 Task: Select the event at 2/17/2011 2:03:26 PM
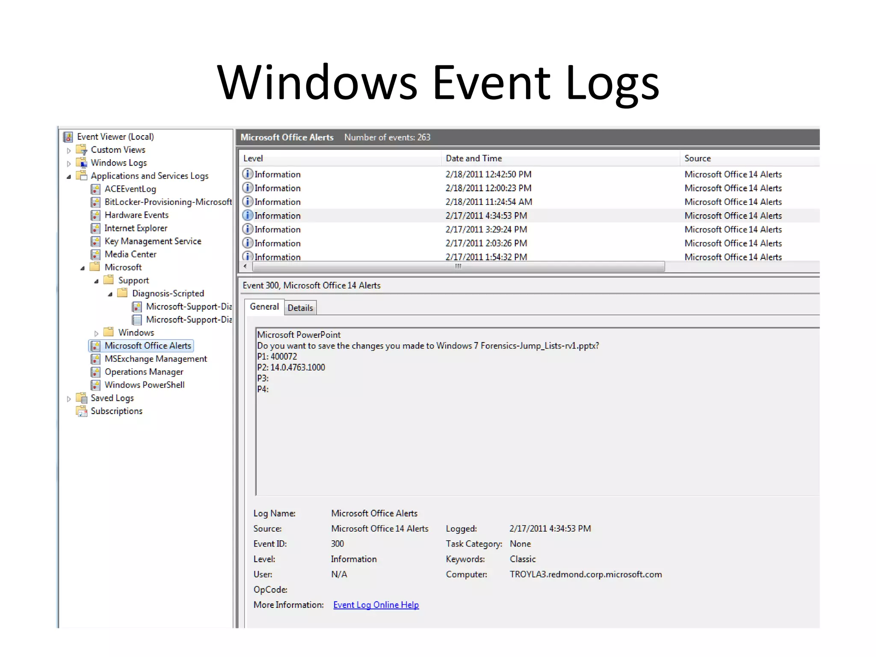point(530,243)
